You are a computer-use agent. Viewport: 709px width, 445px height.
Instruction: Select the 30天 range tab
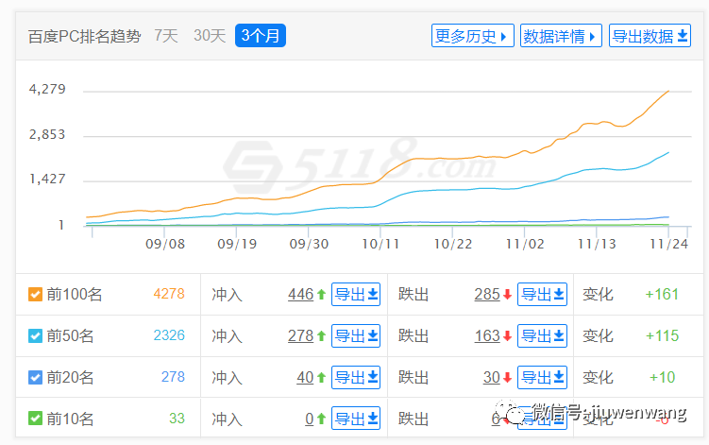coord(210,36)
